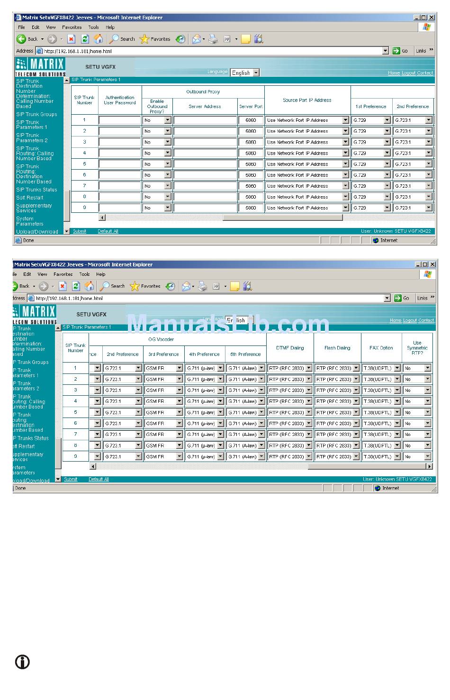Click the Refresh icon in the lower window
The height and width of the screenshot is (700, 450).
click(76, 286)
